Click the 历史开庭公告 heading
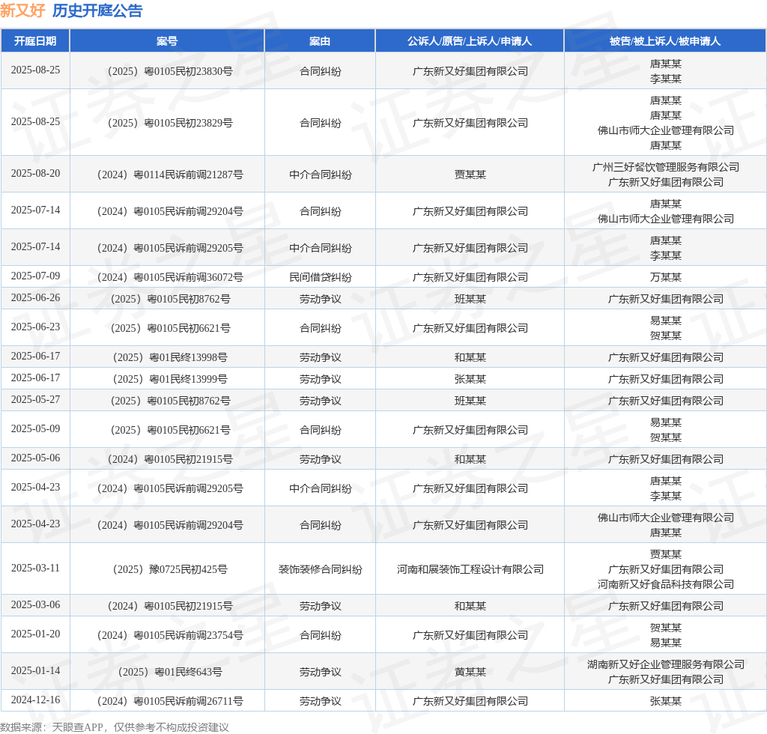This screenshot has height=734, width=767. (x=97, y=10)
